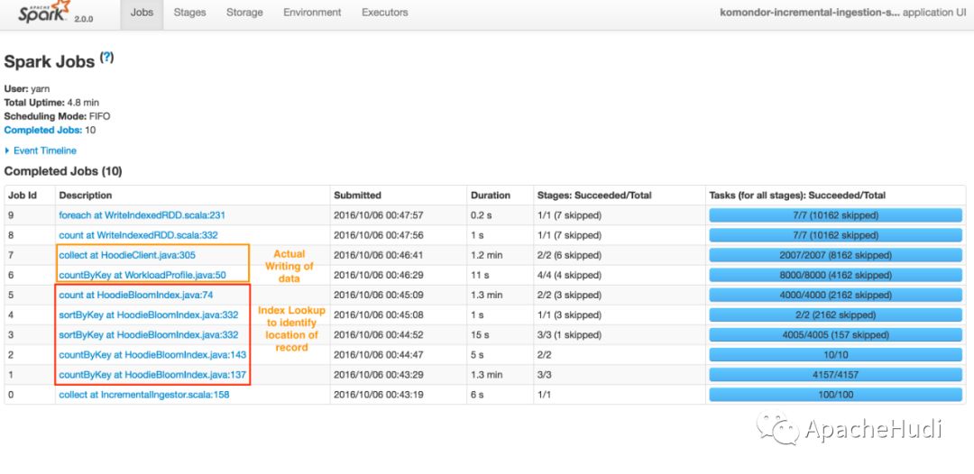This screenshot has width=974, height=474.
Task: Go to the Executors tab
Action: click(x=385, y=13)
